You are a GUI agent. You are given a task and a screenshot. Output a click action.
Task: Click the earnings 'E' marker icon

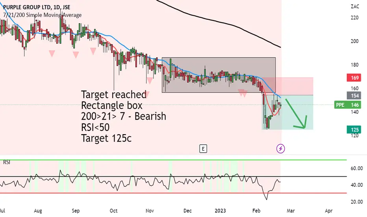(x=203, y=149)
